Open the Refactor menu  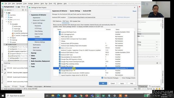click(x=37, y=4)
